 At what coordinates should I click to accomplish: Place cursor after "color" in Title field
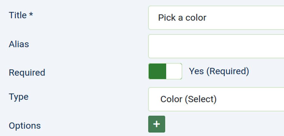point(207,18)
